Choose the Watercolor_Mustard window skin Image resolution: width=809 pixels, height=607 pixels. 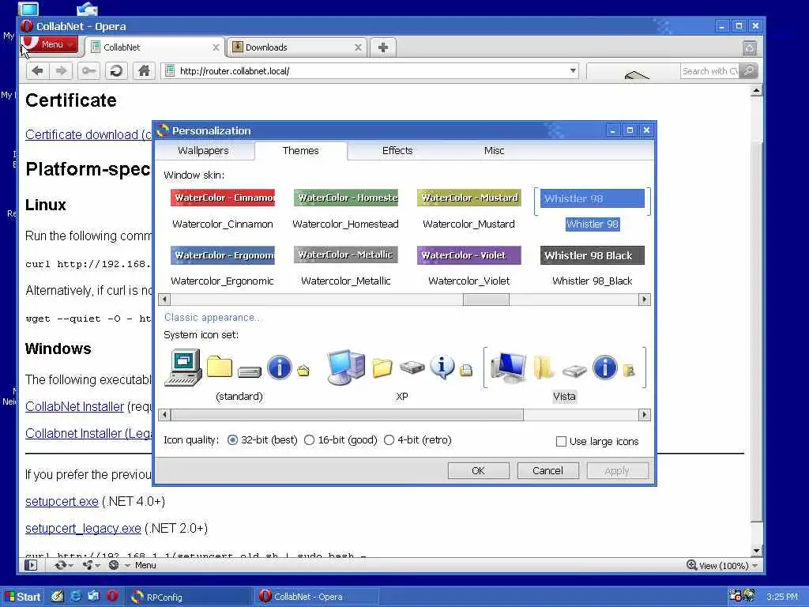(469, 209)
